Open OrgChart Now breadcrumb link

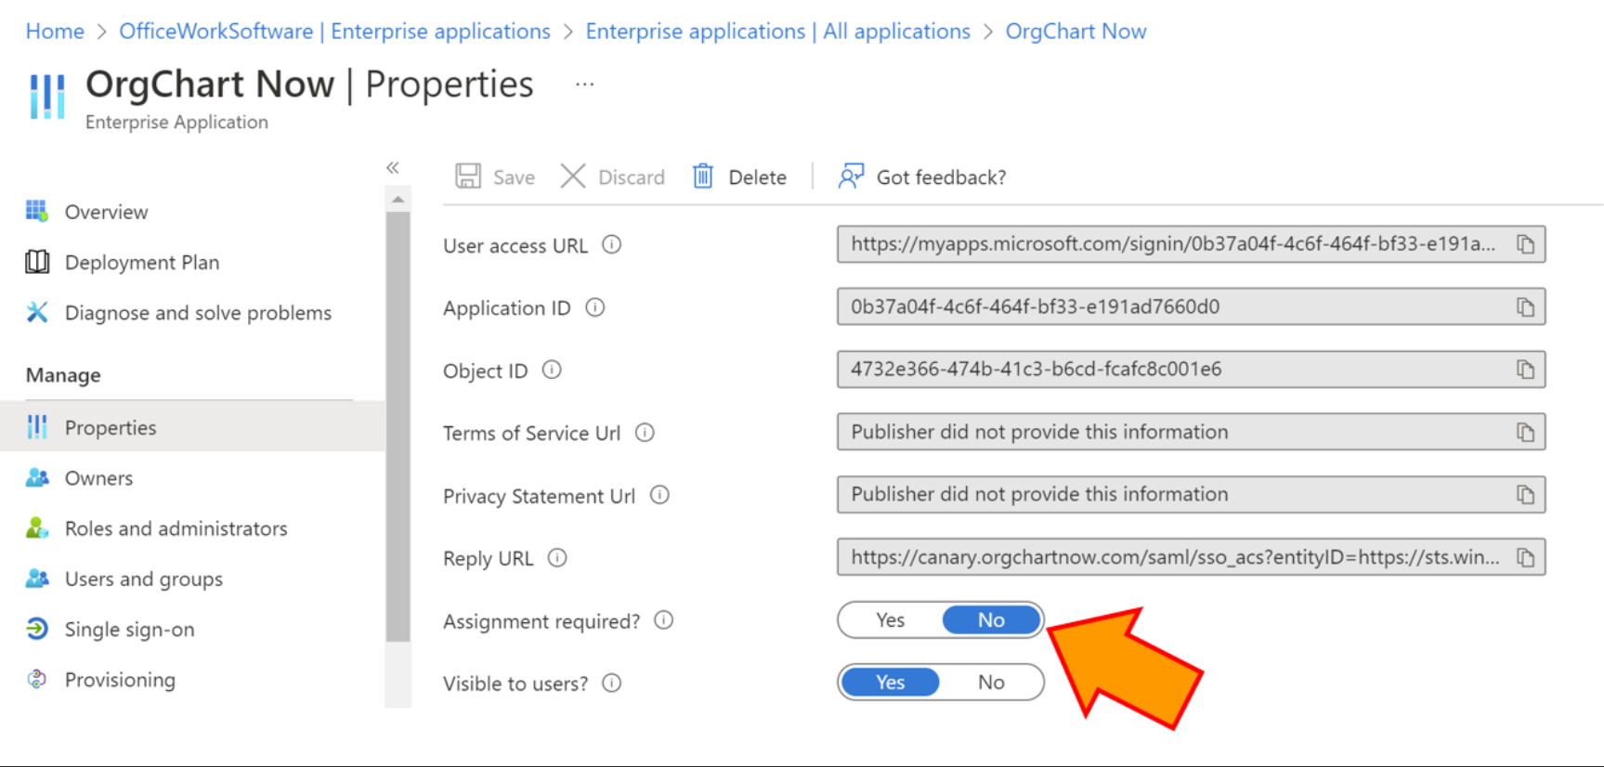click(1076, 32)
